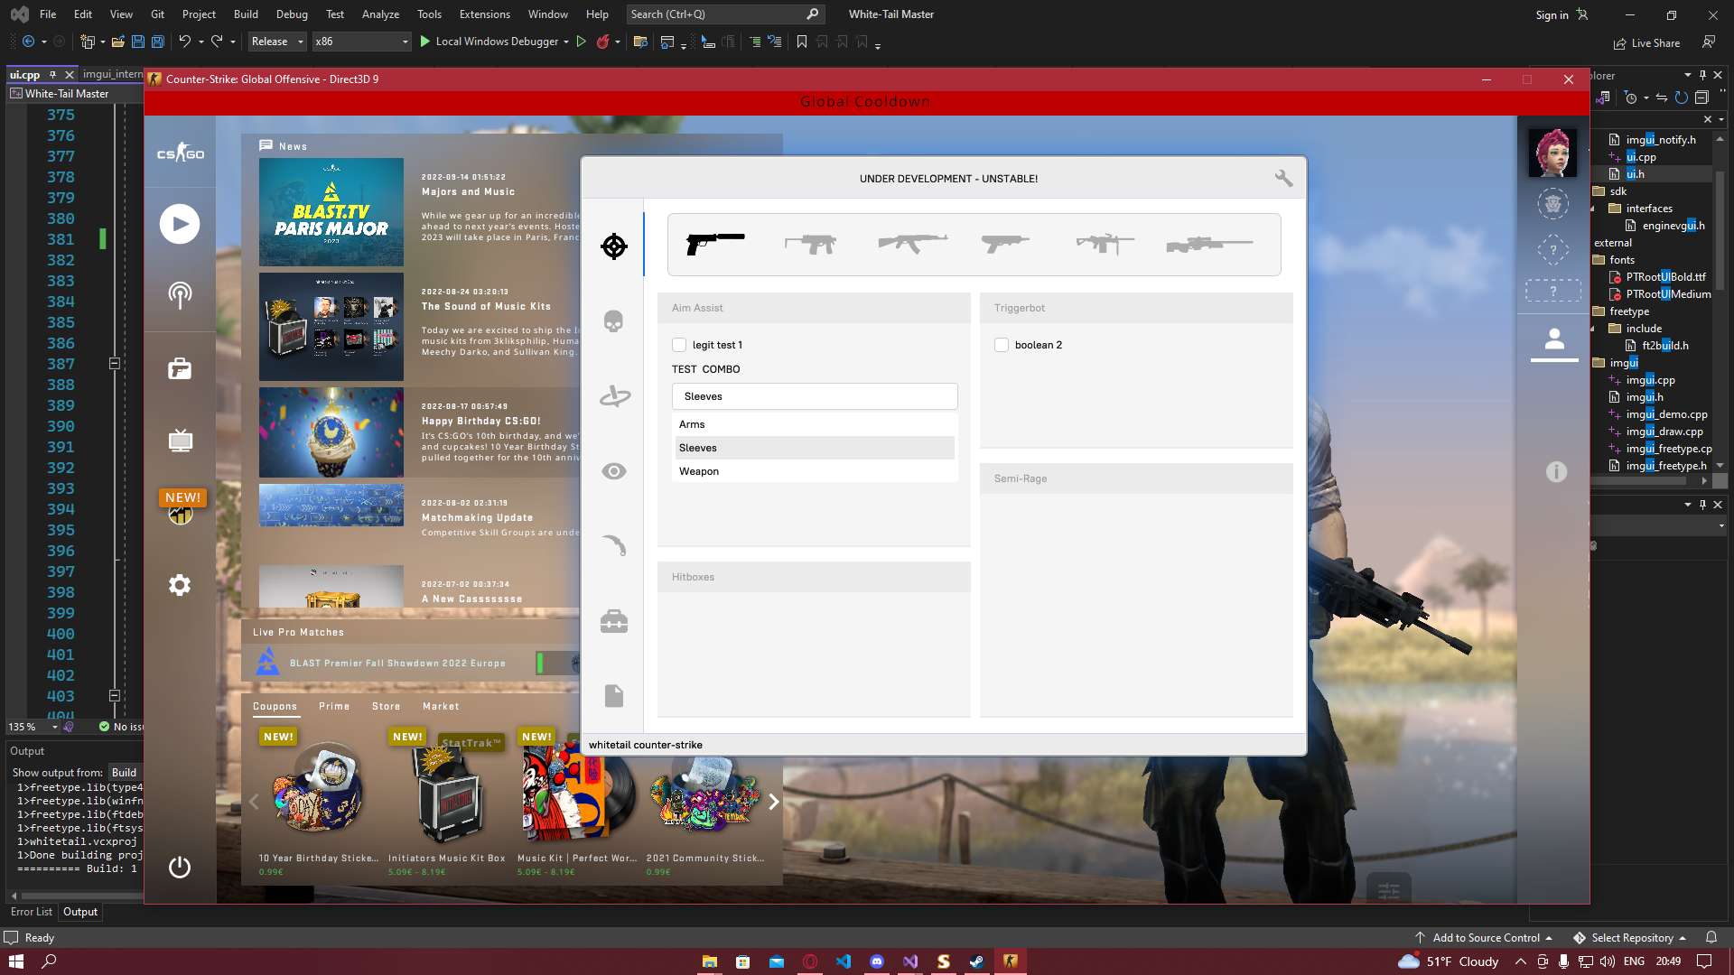Click the CS:GO Play button icon
The image size is (1734, 975).
(180, 224)
